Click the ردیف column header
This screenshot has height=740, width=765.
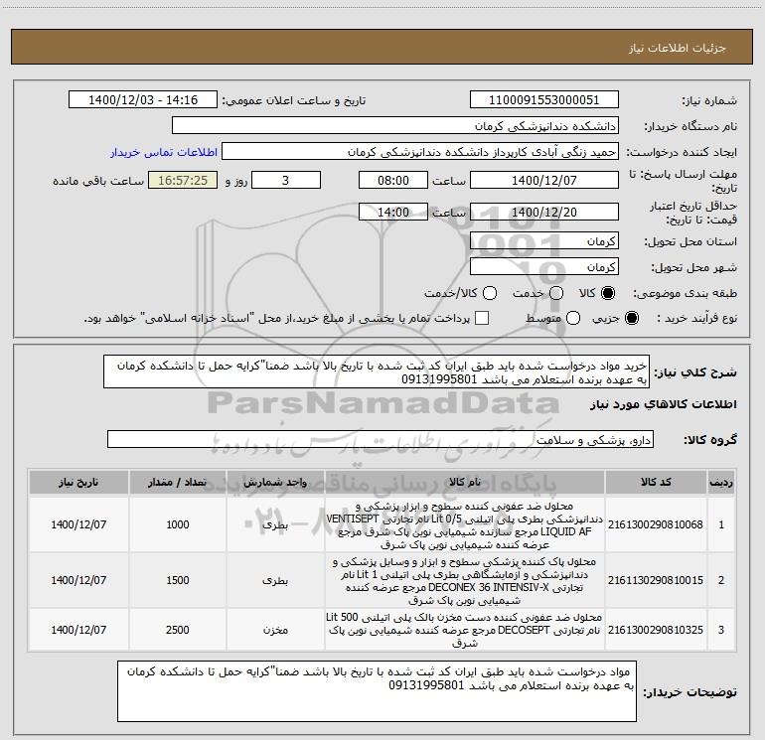[721, 482]
